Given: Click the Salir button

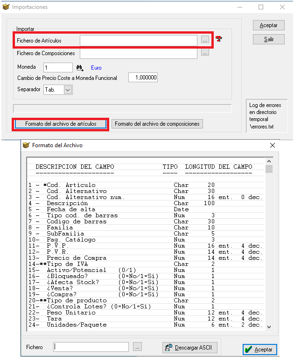Looking at the screenshot, I should pyautogui.click(x=268, y=39).
